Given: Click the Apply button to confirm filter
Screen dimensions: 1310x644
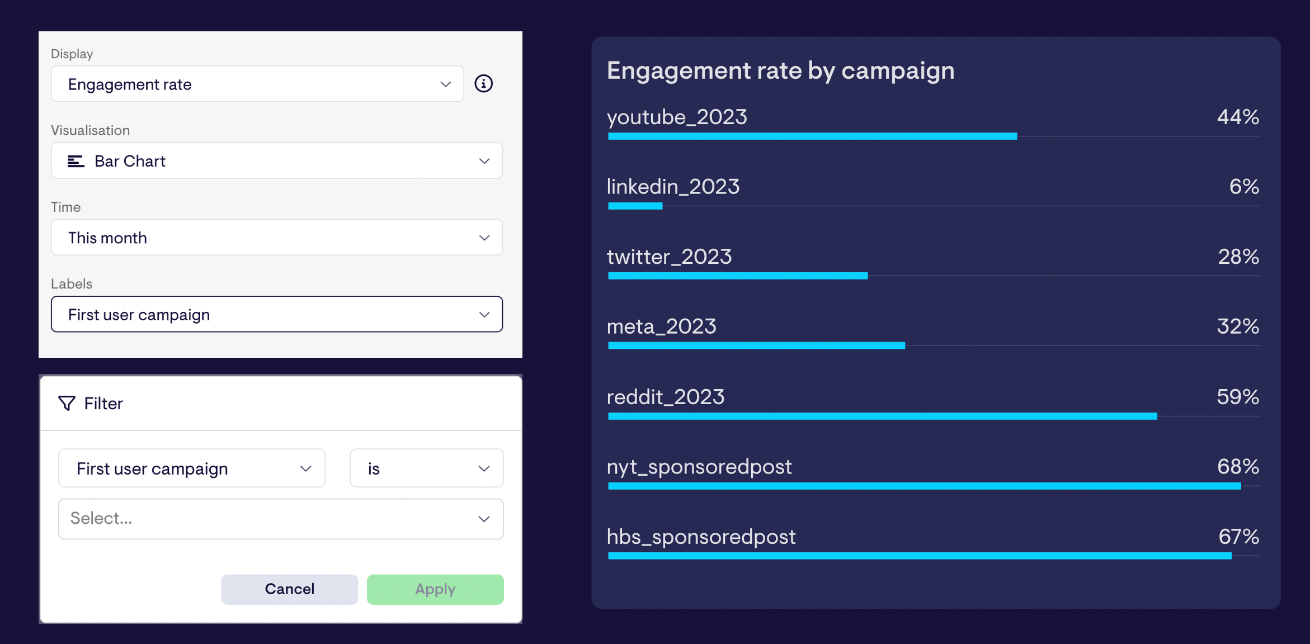Looking at the screenshot, I should 435,588.
